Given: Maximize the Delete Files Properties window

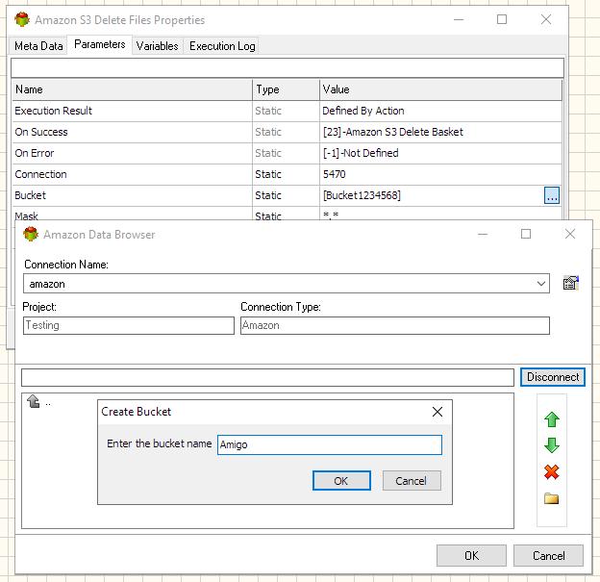Looking at the screenshot, I should click(x=502, y=19).
